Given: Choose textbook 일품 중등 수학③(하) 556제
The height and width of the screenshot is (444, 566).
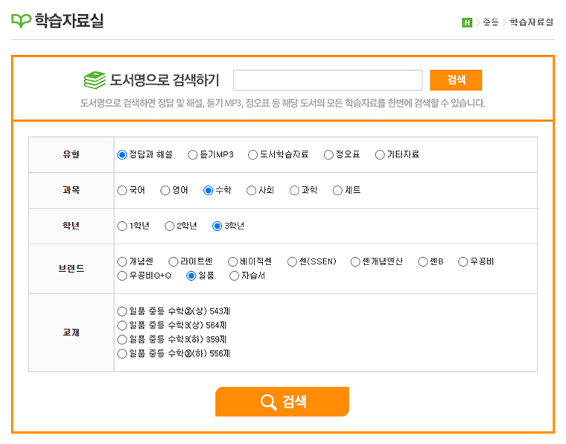Looking at the screenshot, I should [122, 354].
